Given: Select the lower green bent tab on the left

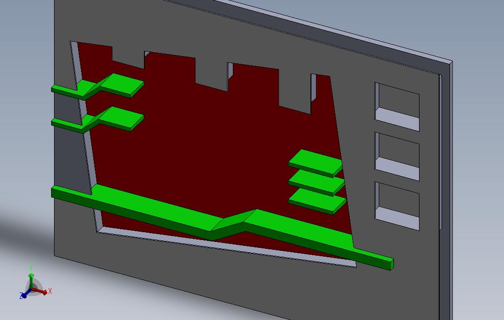Looking at the screenshot, I should [98, 120].
